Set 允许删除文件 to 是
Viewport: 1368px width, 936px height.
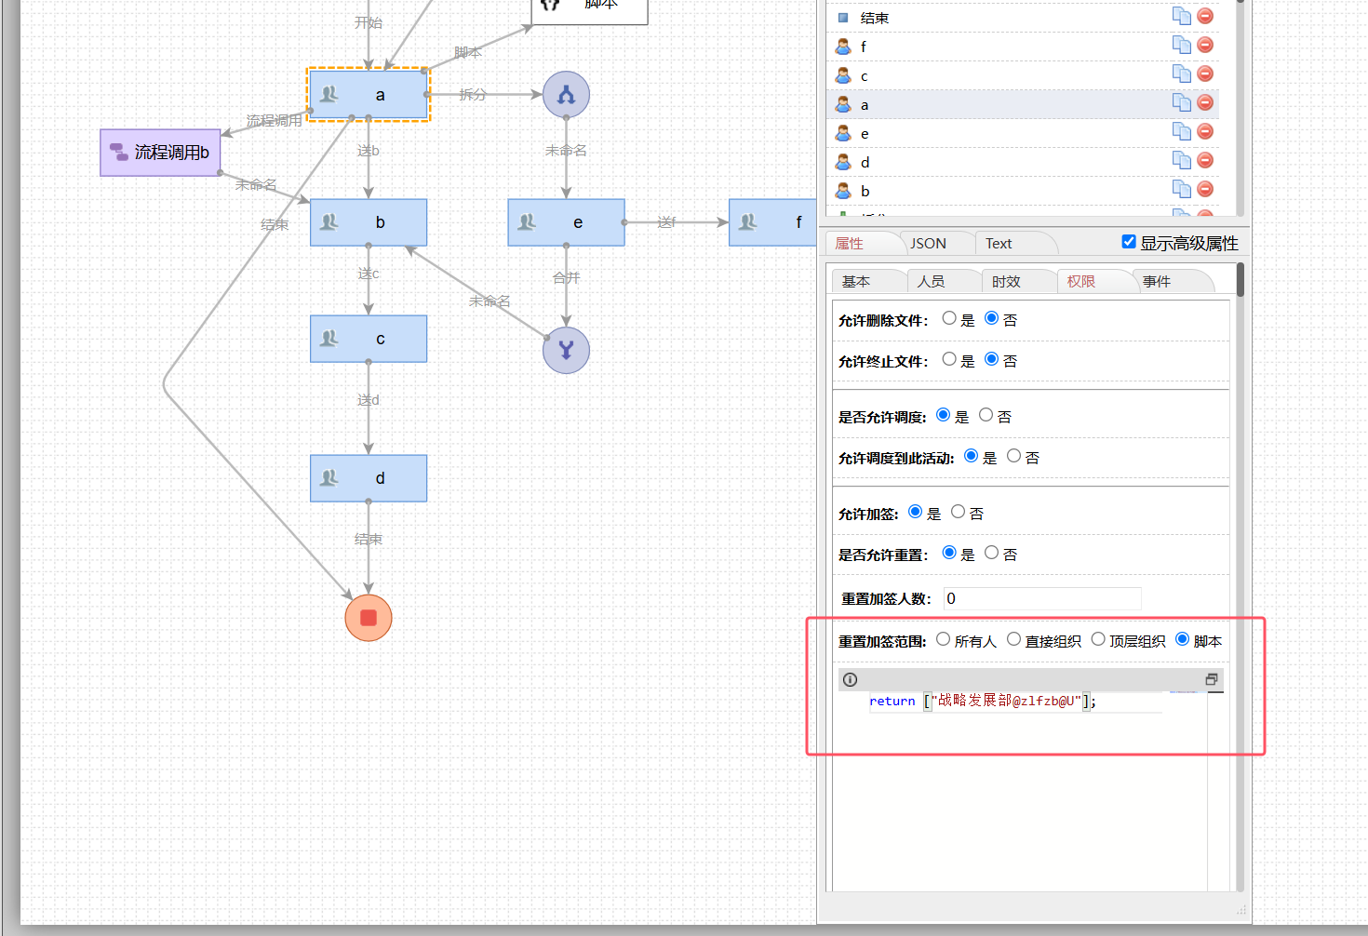click(x=949, y=318)
